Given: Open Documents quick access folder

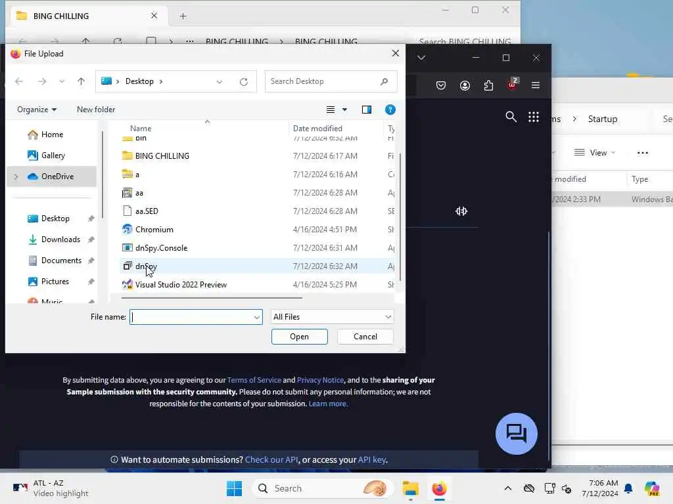Looking at the screenshot, I should pyautogui.click(x=61, y=261).
